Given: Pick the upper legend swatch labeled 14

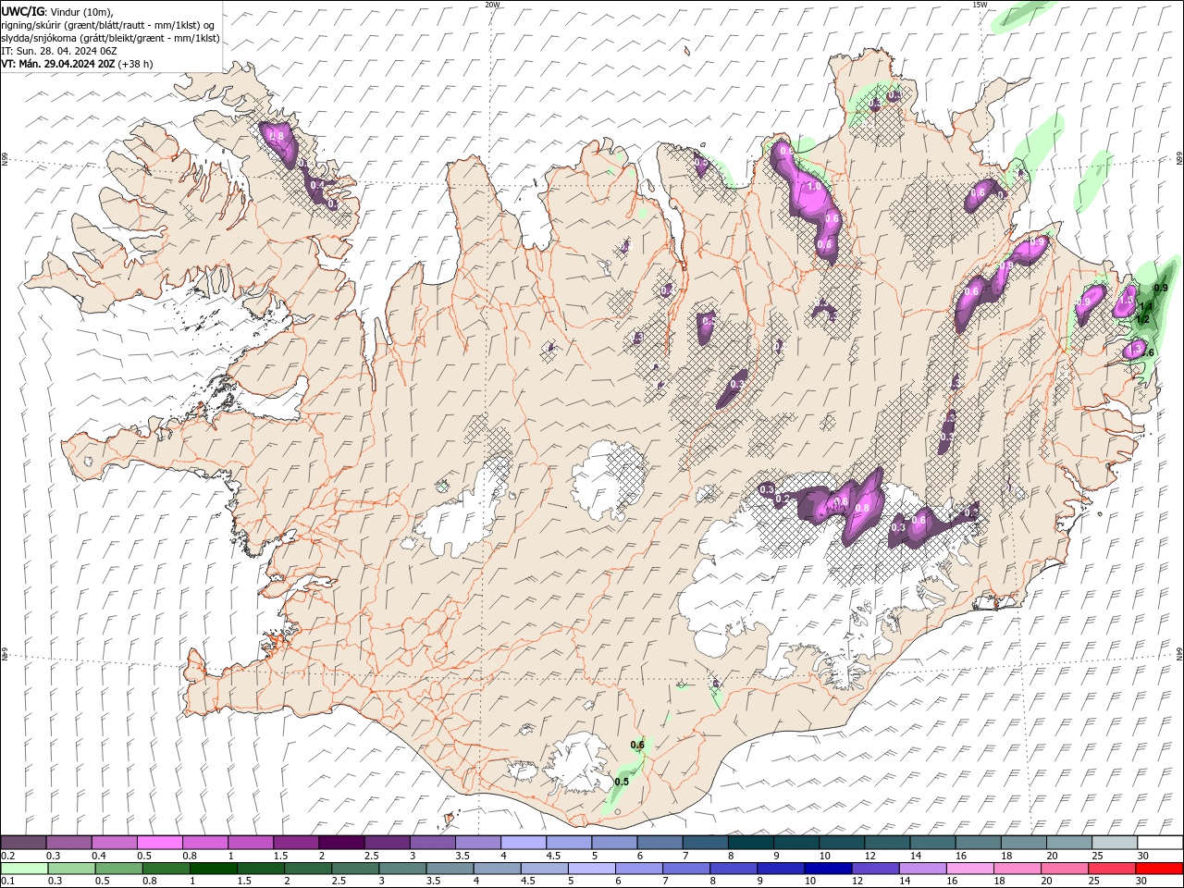Looking at the screenshot, I should click(931, 843).
